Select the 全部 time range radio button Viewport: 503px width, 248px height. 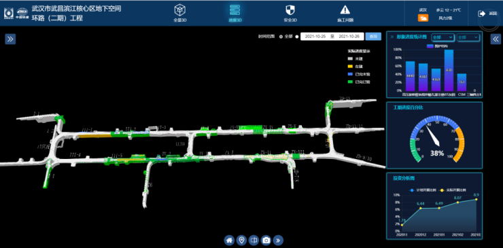coord(281,37)
